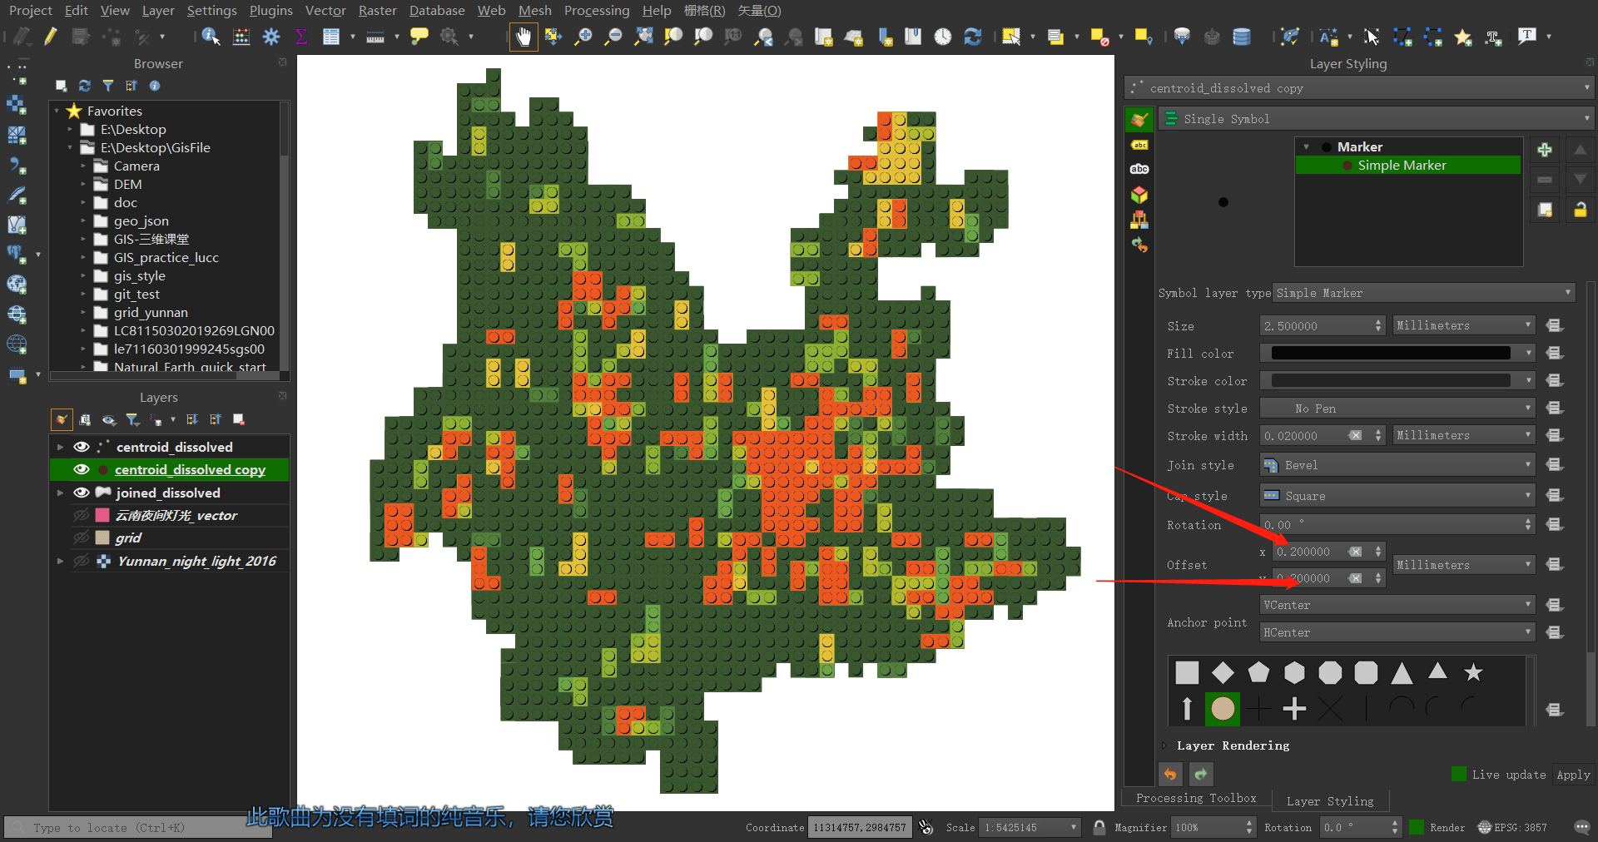Viewport: 1598px width, 842px height.
Task: Open the attribute table icon
Action: click(x=331, y=37)
